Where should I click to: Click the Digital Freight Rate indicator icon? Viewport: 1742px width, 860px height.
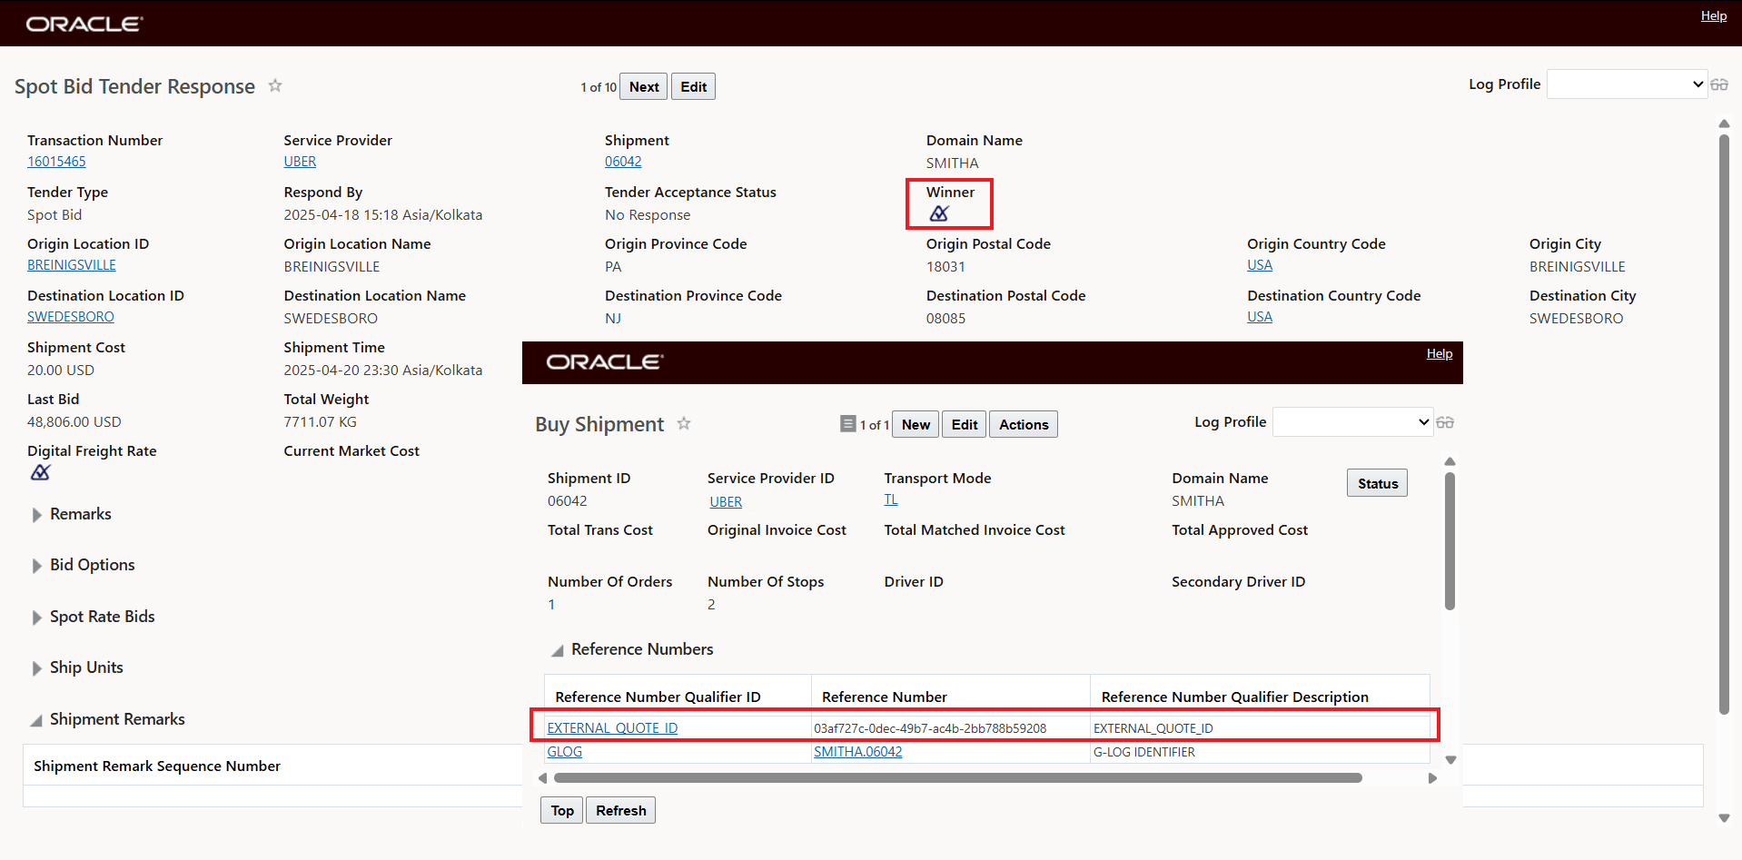pyautogui.click(x=41, y=472)
